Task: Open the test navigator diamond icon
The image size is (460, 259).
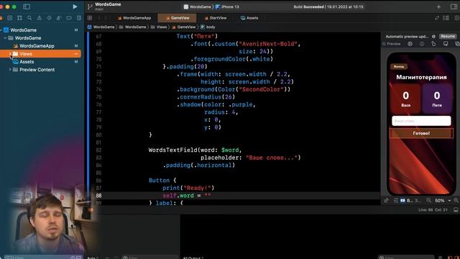Action: pos(50,18)
